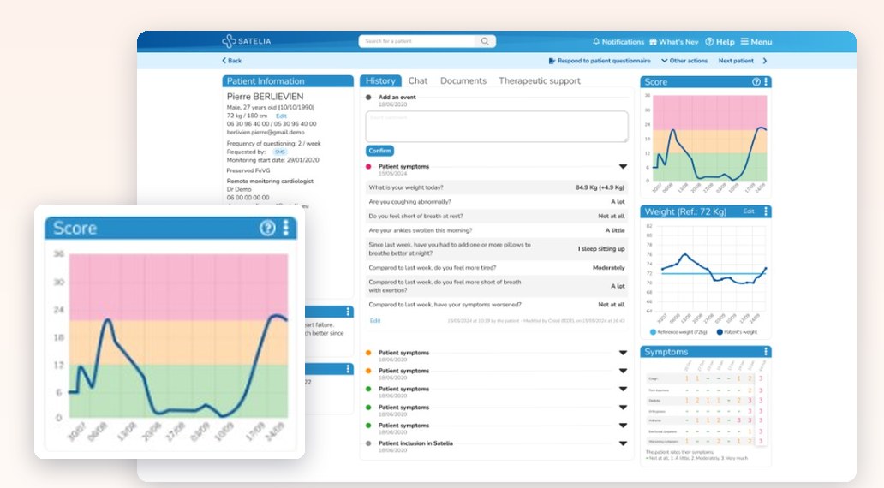Expand second orange Patient symptoms entry
The image size is (884, 488).
(623, 371)
